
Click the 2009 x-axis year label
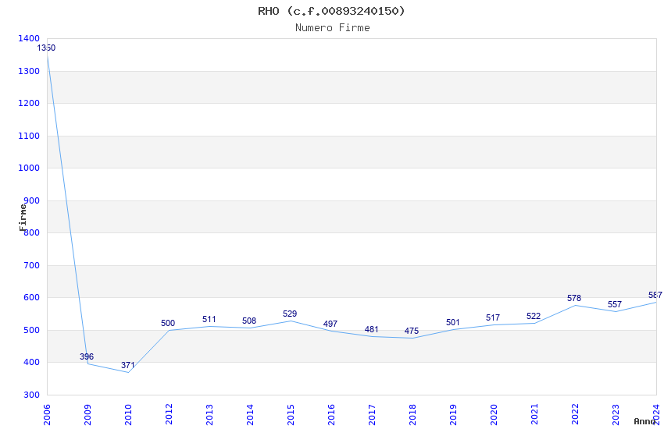click(x=87, y=415)
